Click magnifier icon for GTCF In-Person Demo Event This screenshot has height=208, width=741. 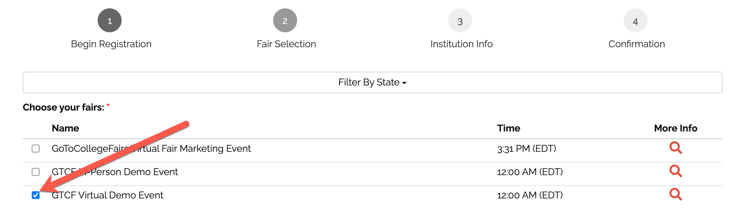click(675, 171)
